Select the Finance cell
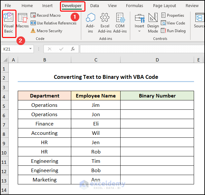205x195 pixels. 44,124
